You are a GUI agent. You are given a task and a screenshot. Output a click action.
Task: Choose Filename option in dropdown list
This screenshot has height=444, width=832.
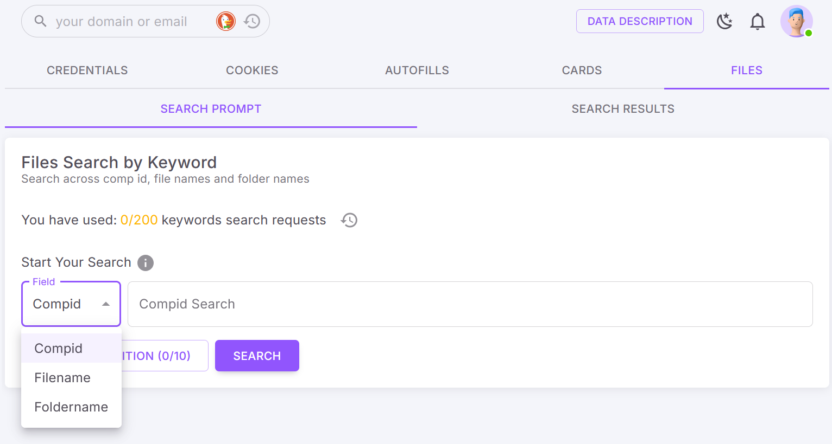[71, 377]
